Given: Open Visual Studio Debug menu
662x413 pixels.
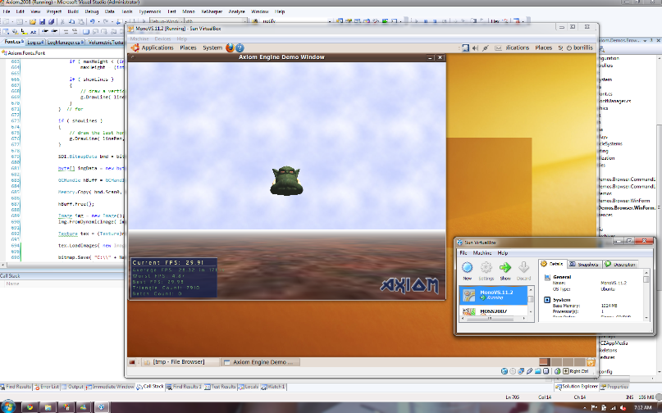Looking at the screenshot, I should coord(92,11).
